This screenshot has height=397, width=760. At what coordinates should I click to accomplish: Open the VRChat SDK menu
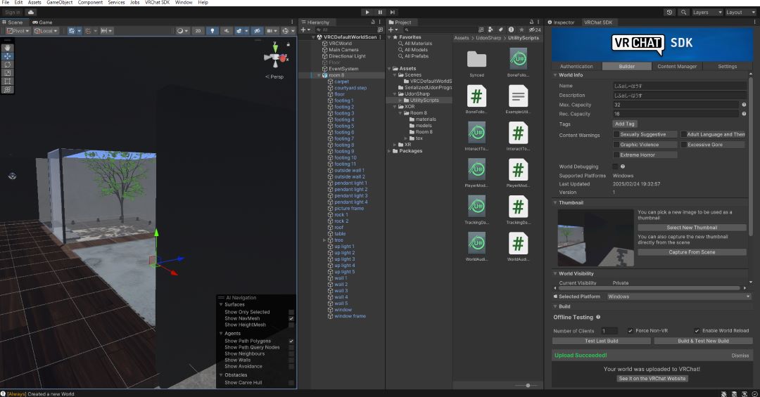(157, 2)
